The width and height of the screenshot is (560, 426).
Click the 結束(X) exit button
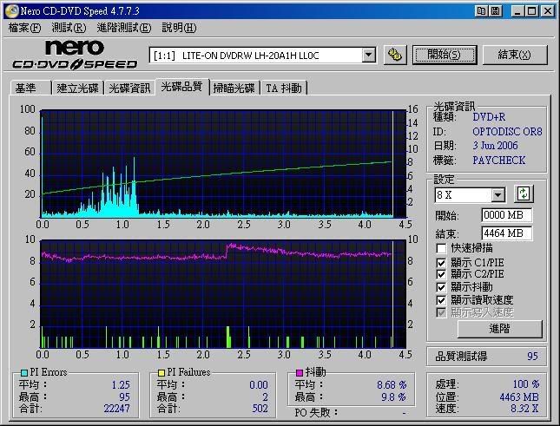(515, 55)
